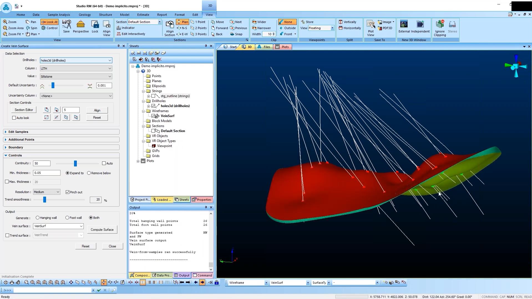
Task: Expand the Additional Points section
Action: [x=61, y=140]
